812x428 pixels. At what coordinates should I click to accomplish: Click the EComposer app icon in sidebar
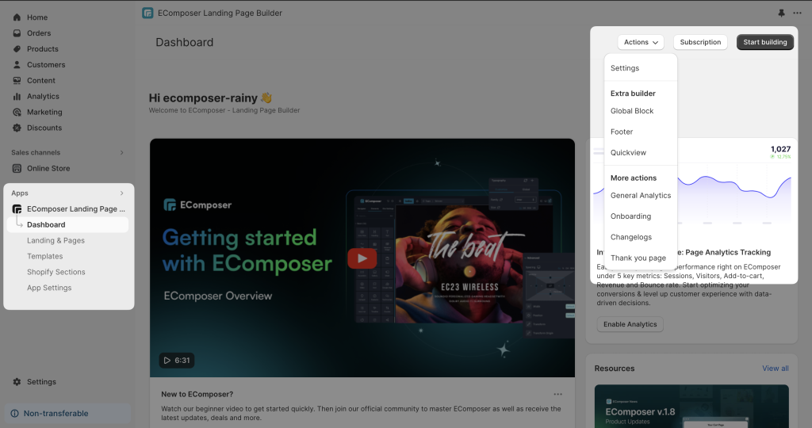click(x=17, y=209)
